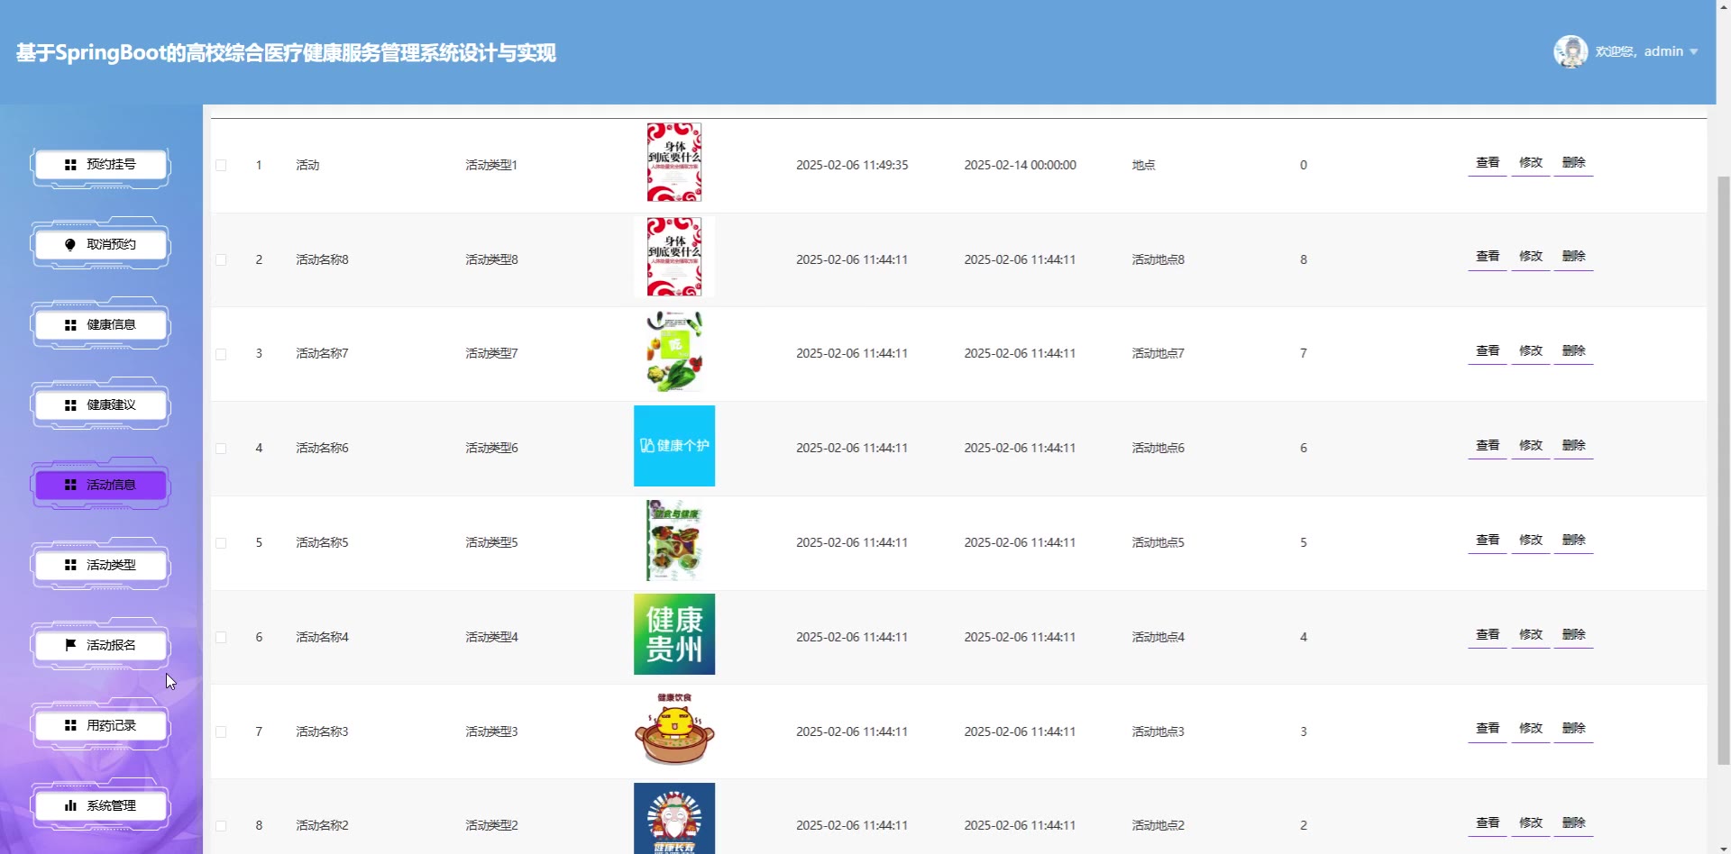Click the 健康个护 blue image thumbnail
Viewport: 1731px width, 854px height.
pos(674,446)
